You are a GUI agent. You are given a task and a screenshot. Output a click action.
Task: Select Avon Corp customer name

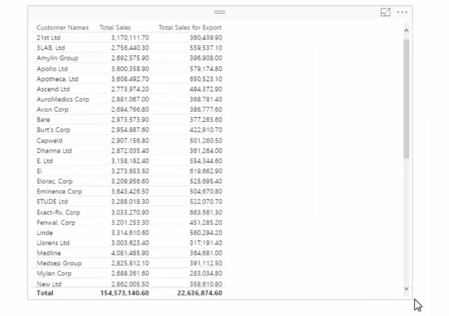[x=52, y=109]
